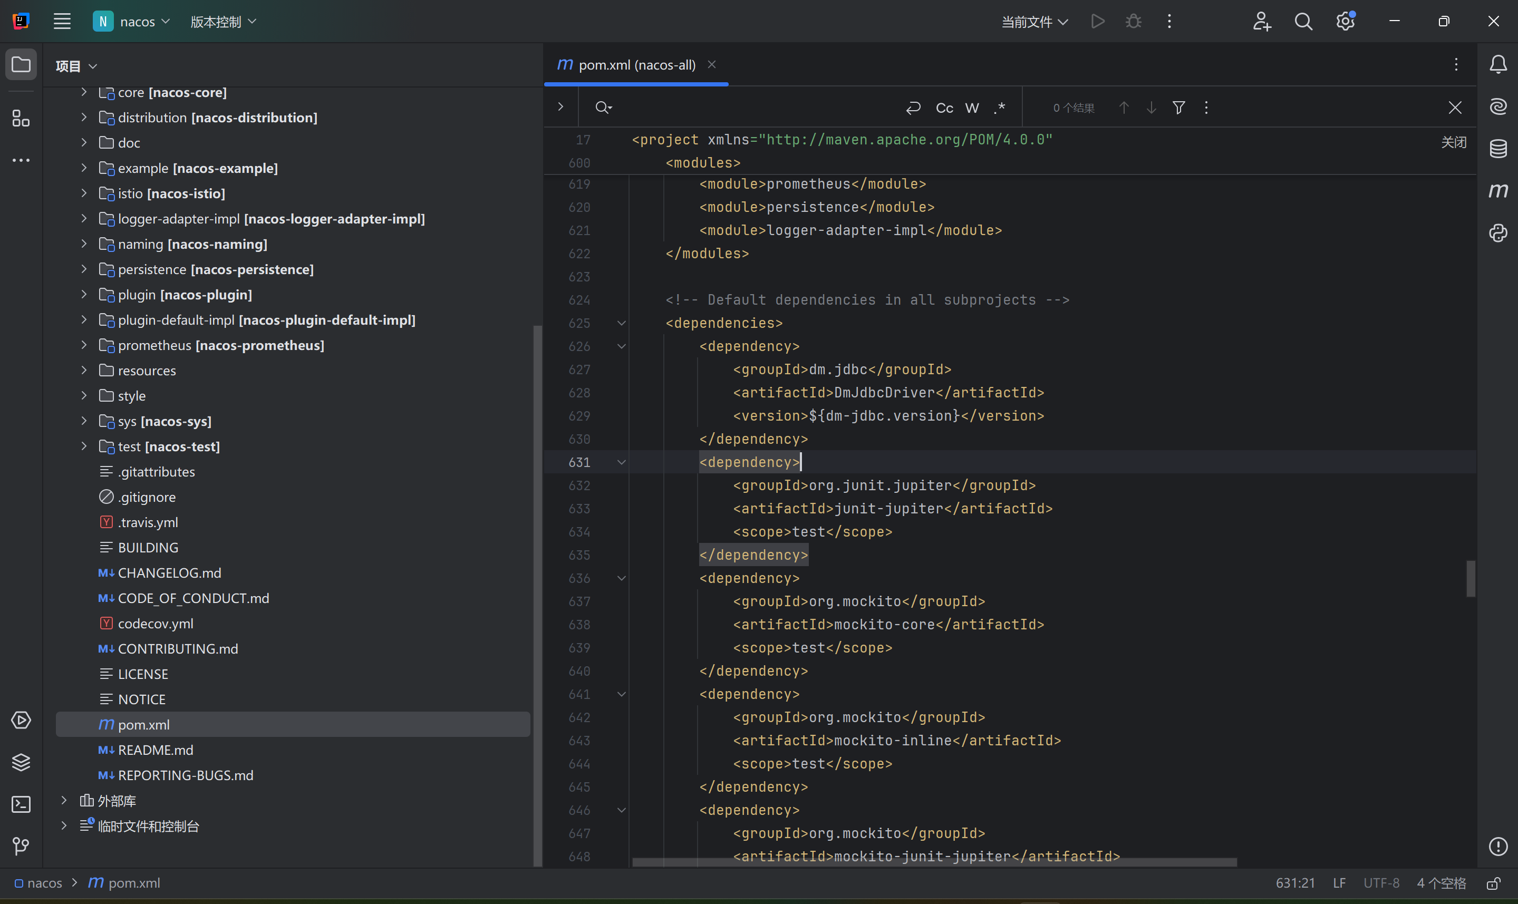
Task: Collapse the dependencies tag fold arrow
Action: coord(621,323)
